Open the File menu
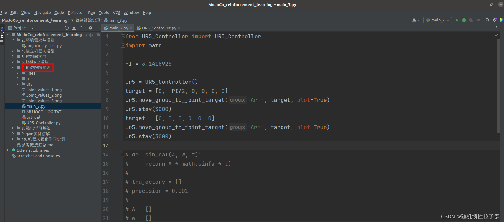The height and width of the screenshot is (222, 504). (x=4, y=13)
